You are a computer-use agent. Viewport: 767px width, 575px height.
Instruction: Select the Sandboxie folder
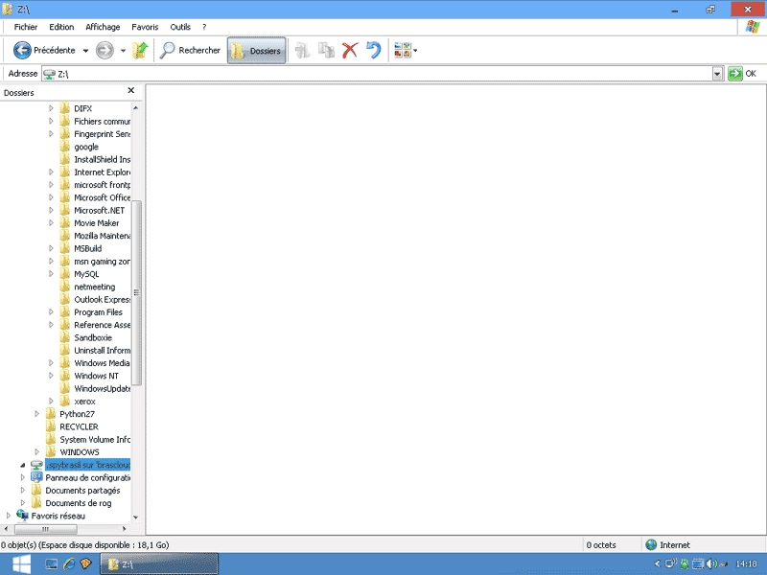[93, 337]
